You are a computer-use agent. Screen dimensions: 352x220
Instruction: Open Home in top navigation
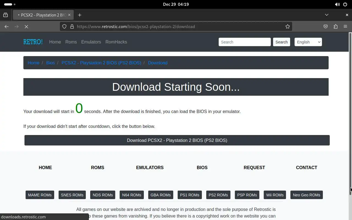55,42
